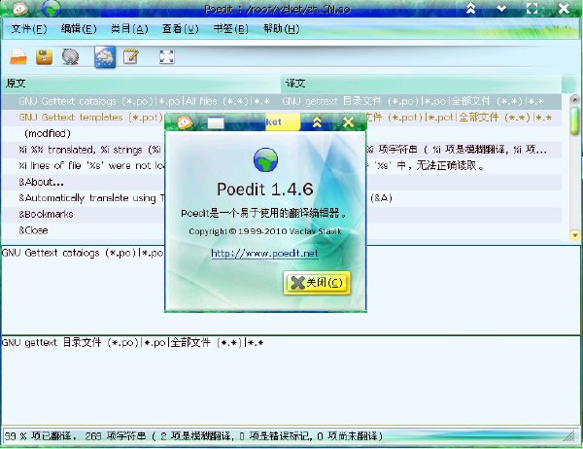Image resolution: width=583 pixels, height=449 pixels.
Task: Click the status bar resize grip
Action: [x=569, y=436]
